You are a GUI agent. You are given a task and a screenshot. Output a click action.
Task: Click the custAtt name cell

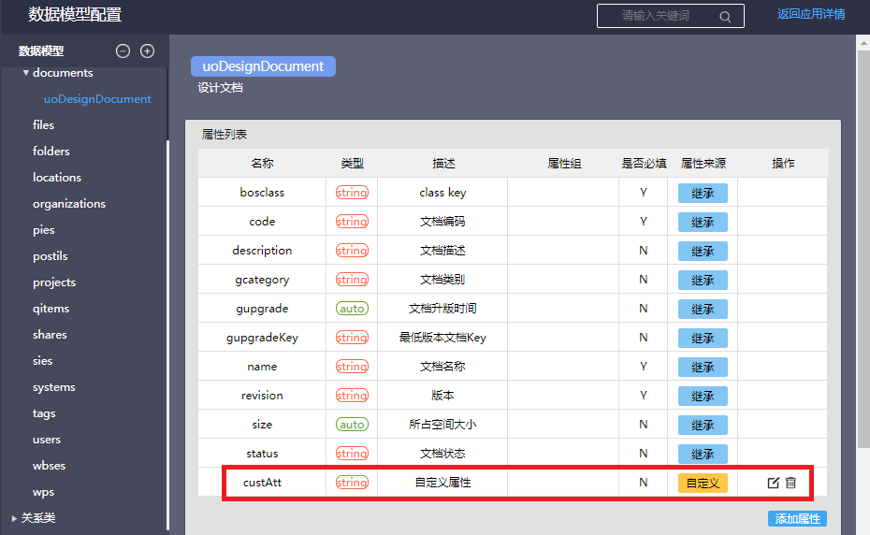click(x=262, y=483)
